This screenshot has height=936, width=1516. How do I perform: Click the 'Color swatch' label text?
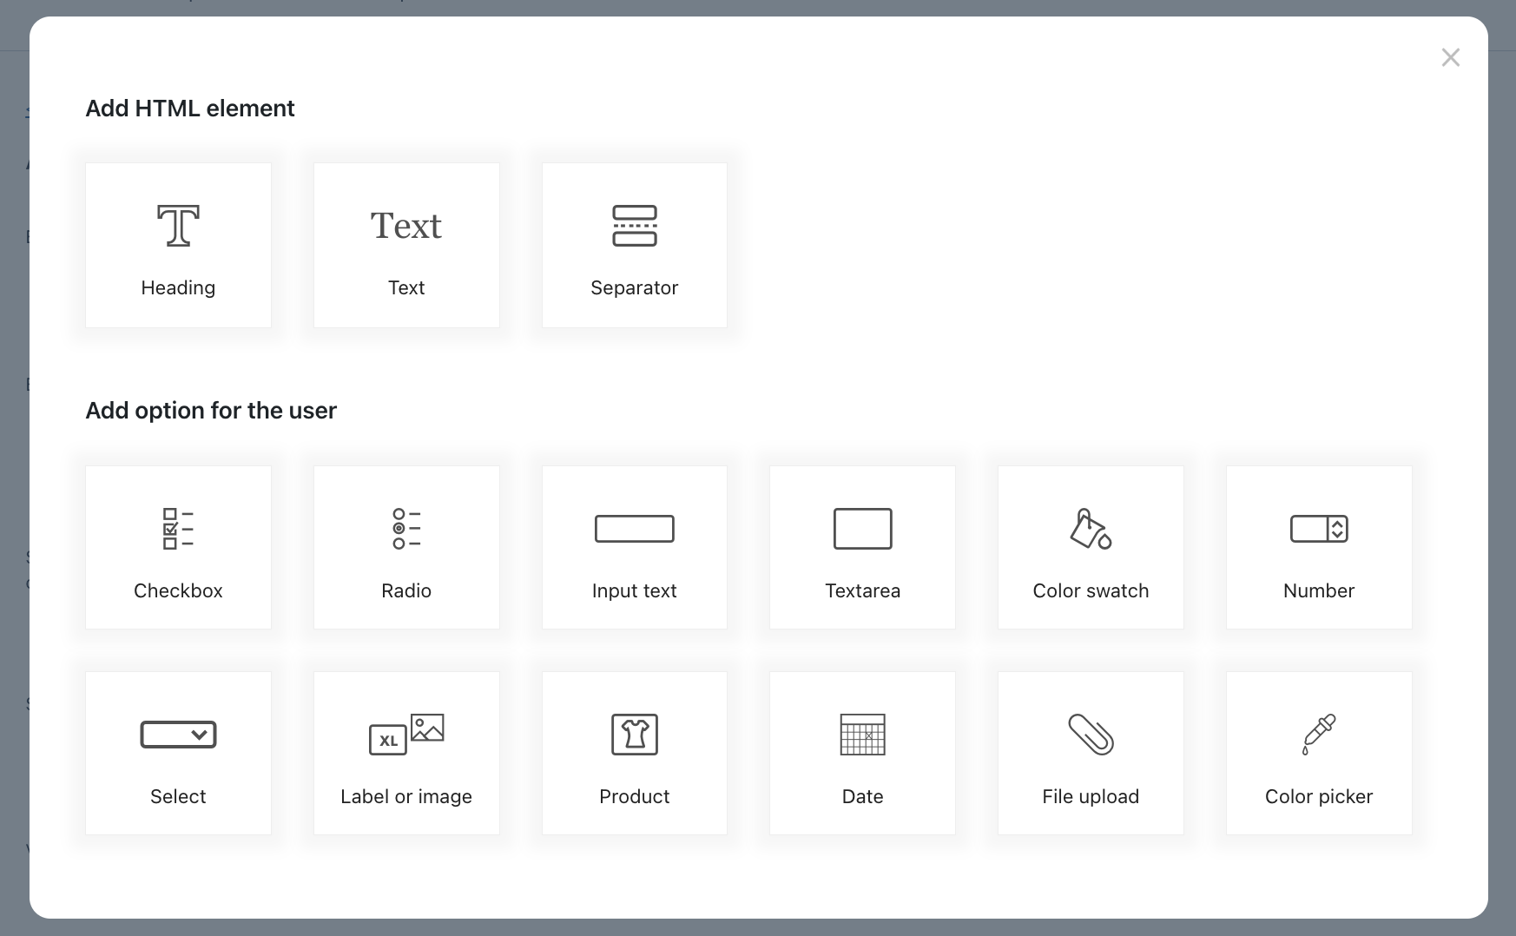1091,590
